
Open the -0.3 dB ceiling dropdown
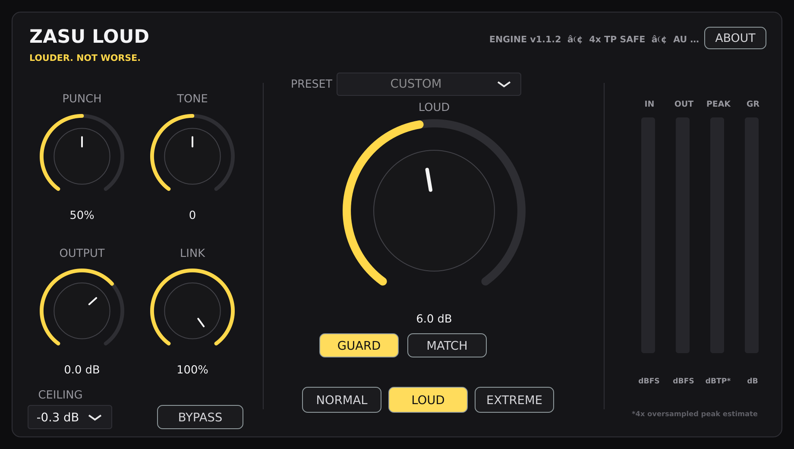pyautogui.click(x=70, y=417)
